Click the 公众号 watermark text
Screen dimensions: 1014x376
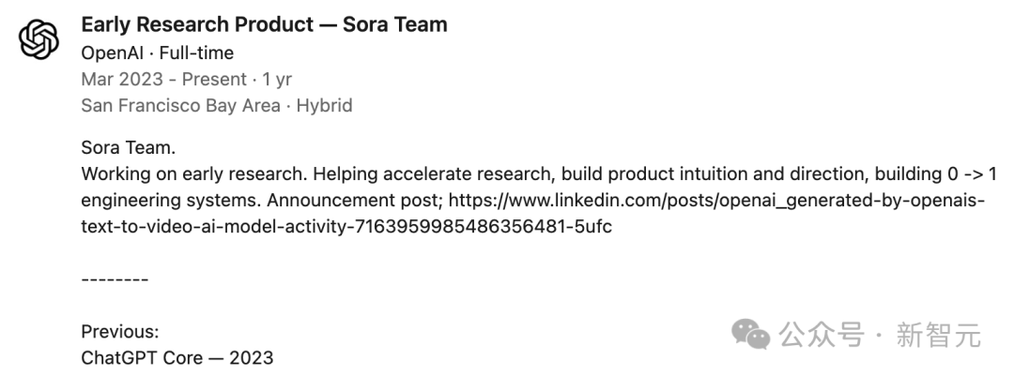(x=822, y=335)
